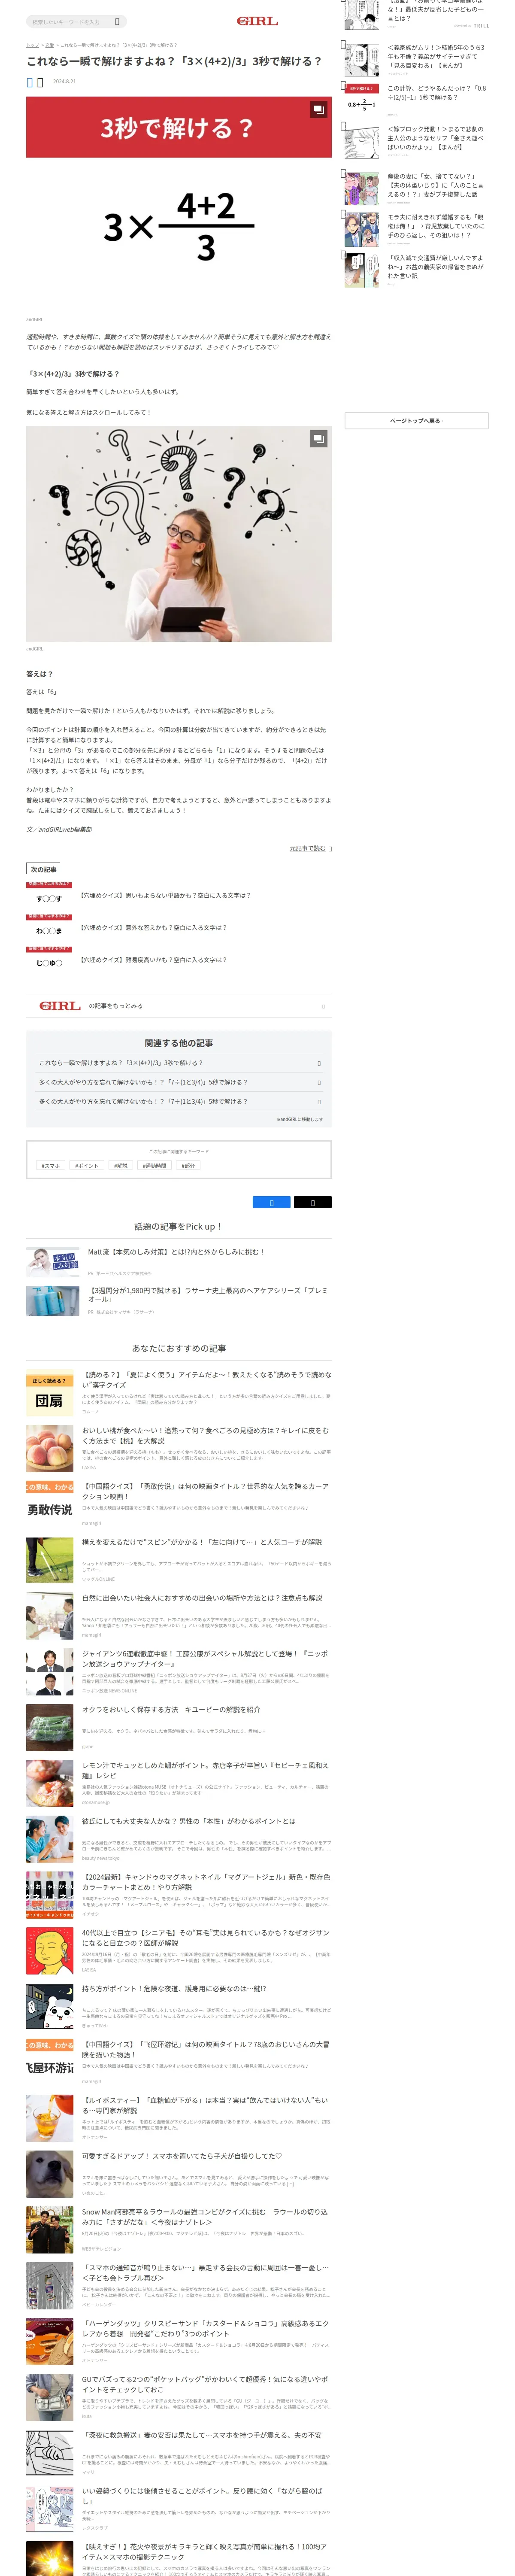This screenshot has height=2576, width=515.
Task: Open article 'GUでバズってる2つの"ポケットバッグ"'
Action: click(x=205, y=2385)
